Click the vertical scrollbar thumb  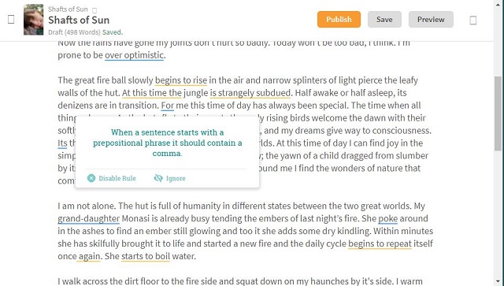(x=498, y=113)
